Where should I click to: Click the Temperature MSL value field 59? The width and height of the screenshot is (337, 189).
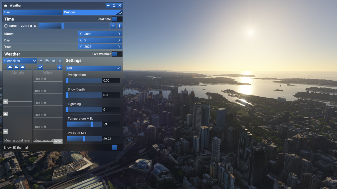111,124
